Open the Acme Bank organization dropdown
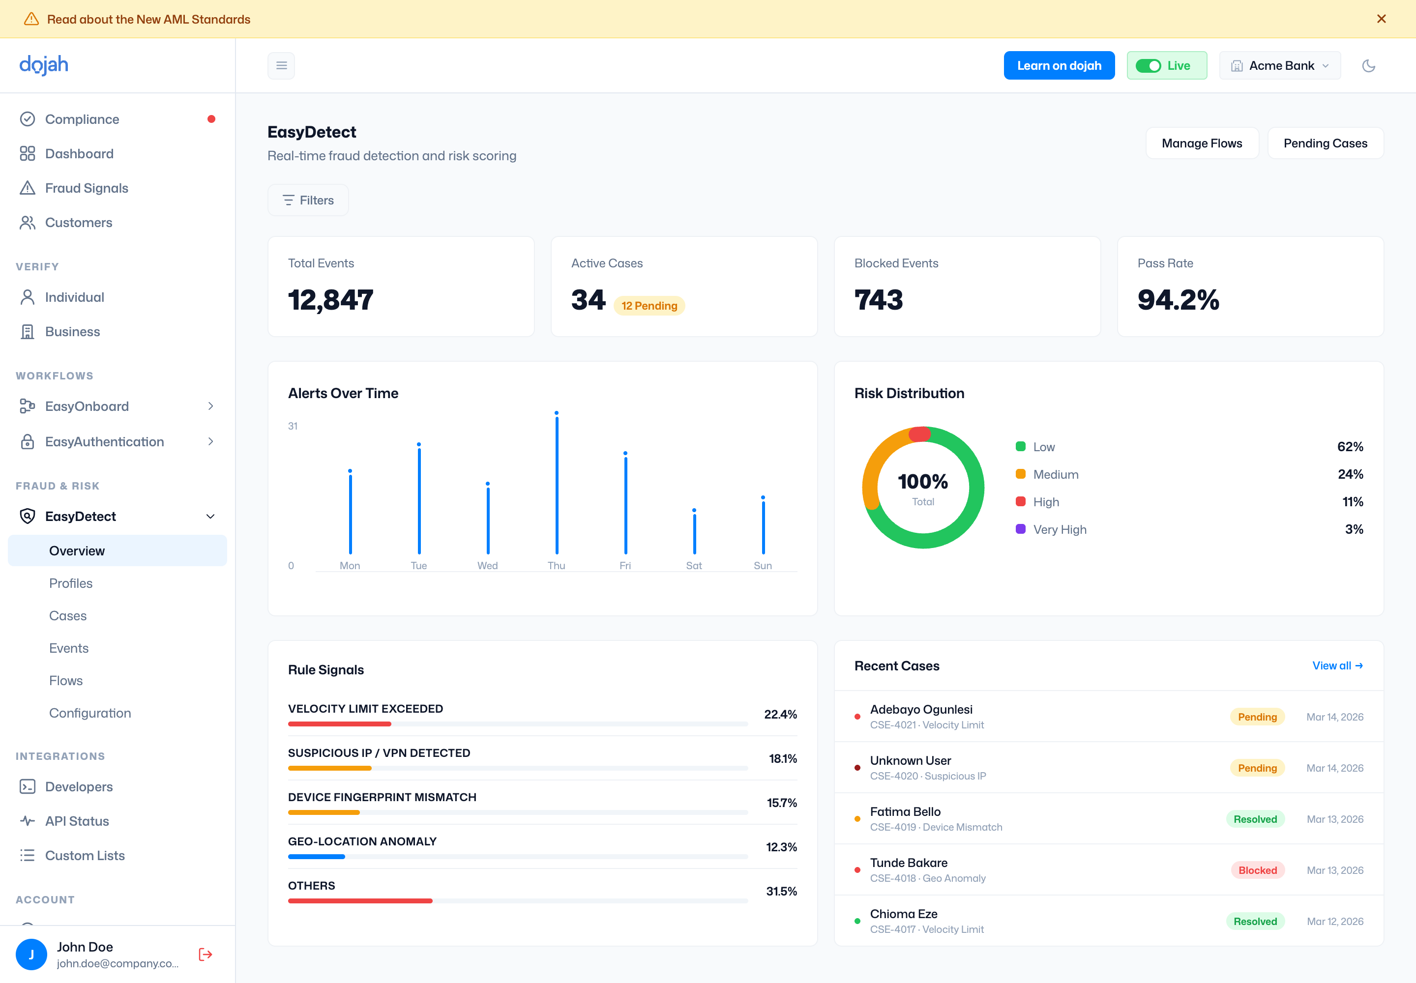This screenshot has height=983, width=1416. point(1280,66)
